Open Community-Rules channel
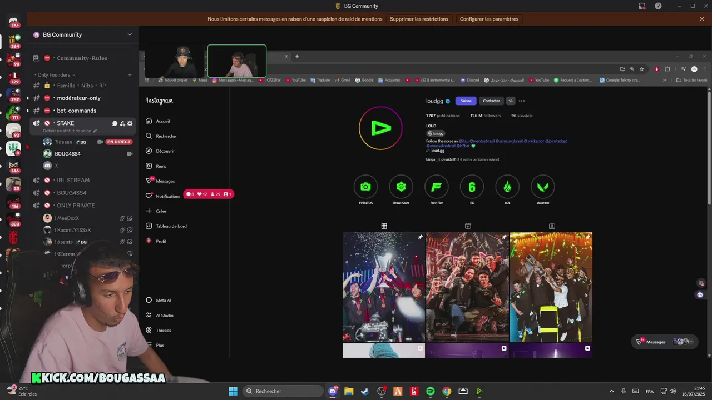Viewport: 712px width, 400px height. (x=82, y=58)
